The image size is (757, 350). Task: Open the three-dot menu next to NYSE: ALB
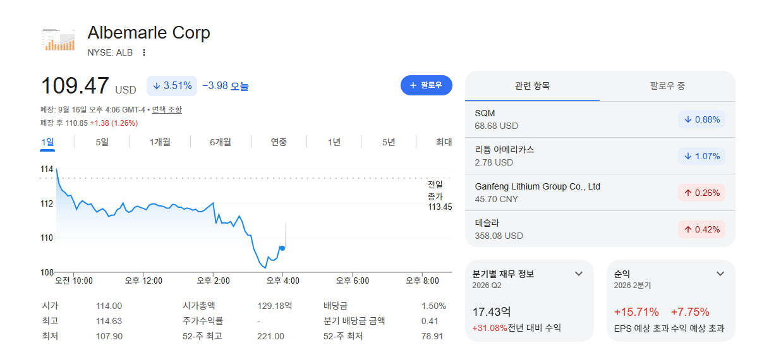[143, 52]
